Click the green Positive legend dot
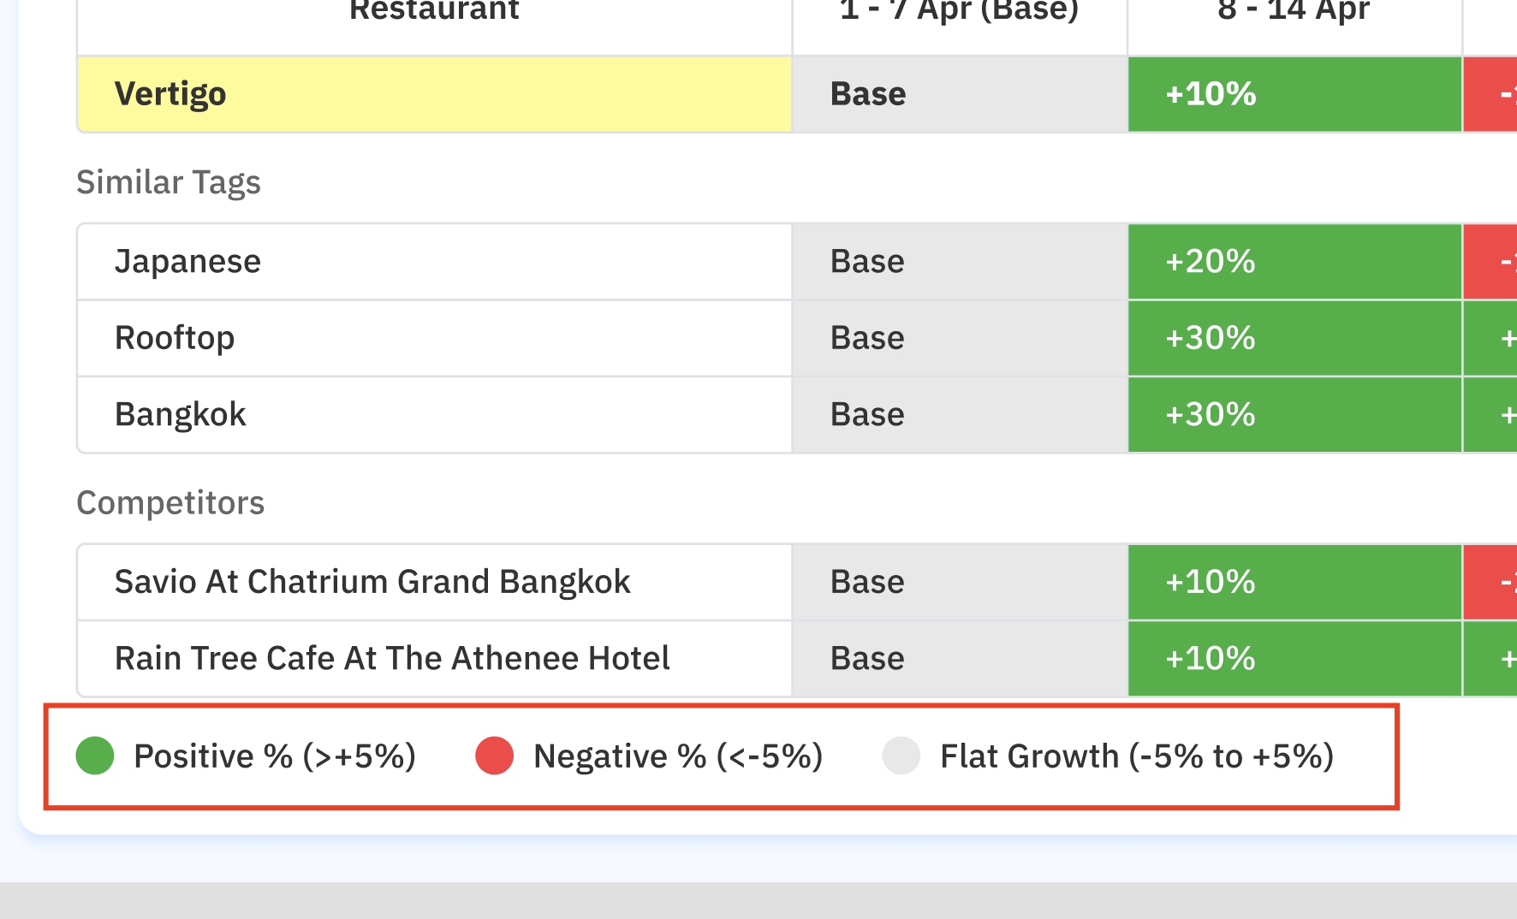Viewport: 1517px width, 919px height. [x=95, y=756]
